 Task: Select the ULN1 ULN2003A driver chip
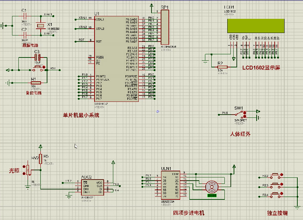[x=170, y=186]
